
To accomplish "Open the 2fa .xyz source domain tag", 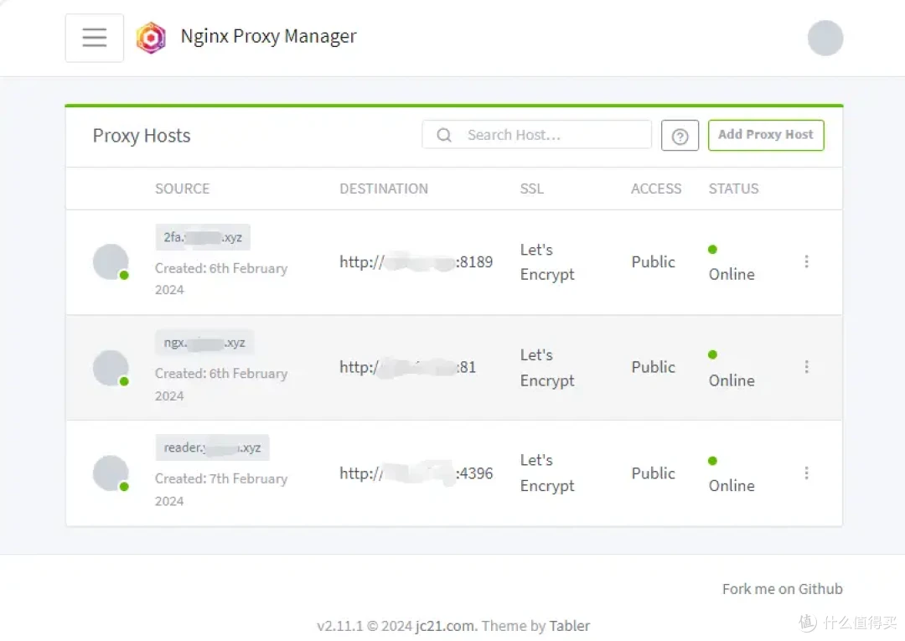I will coord(203,237).
